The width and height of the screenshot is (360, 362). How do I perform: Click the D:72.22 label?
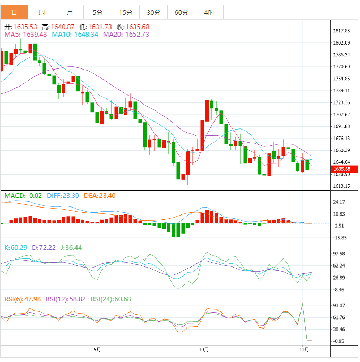(x=44, y=248)
